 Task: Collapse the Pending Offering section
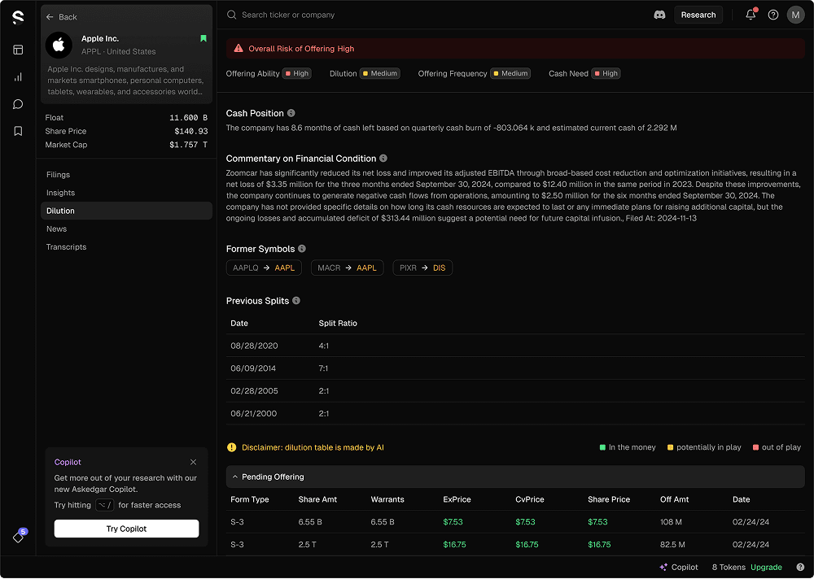point(234,477)
